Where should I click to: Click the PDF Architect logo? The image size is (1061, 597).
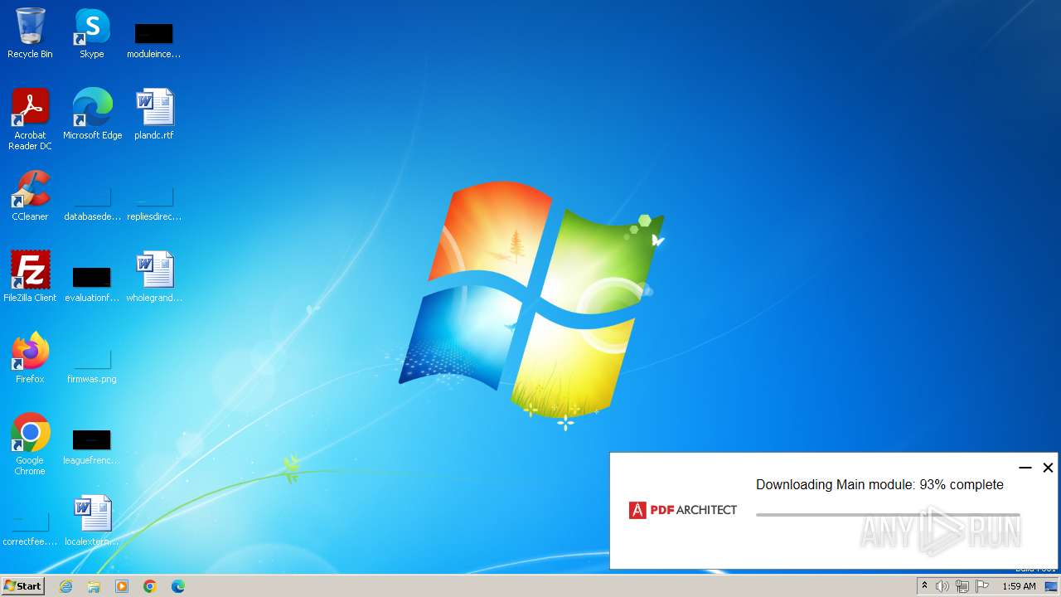683,510
